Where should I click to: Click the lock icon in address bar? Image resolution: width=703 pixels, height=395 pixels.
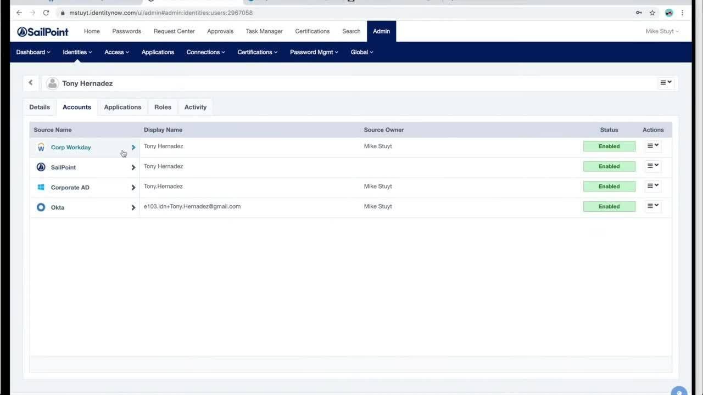tap(63, 13)
